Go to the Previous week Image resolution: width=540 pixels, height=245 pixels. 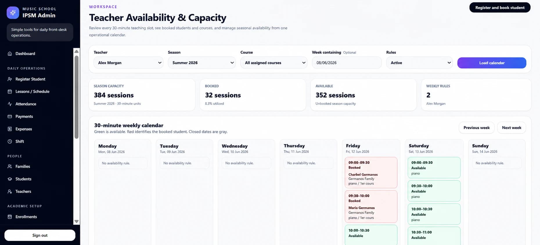(x=476, y=128)
